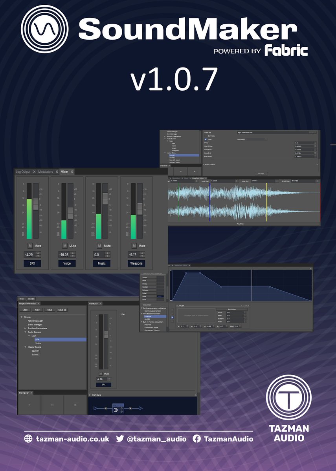336x471 pixels.
Task: Click the Voice channel name field in Mixer
Action: coord(67,263)
